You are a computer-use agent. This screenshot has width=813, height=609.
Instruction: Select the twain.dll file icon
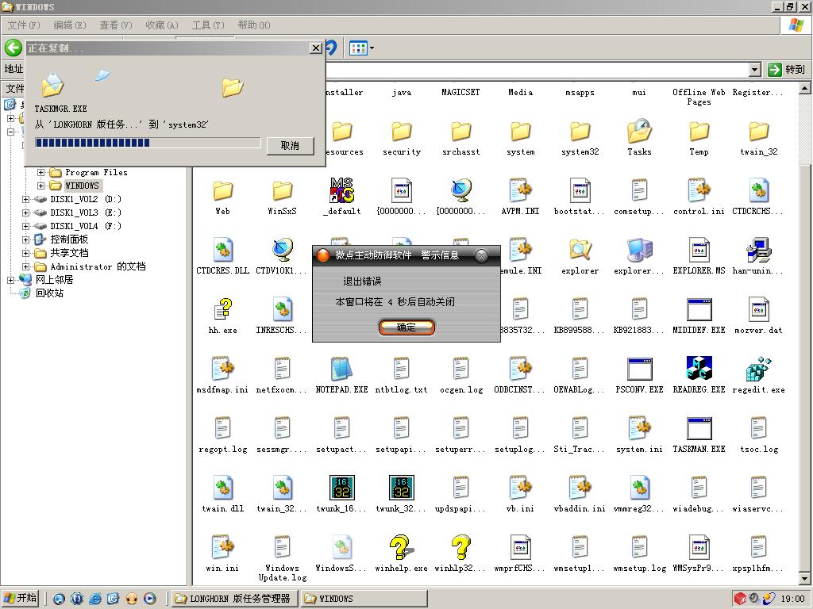[222, 488]
